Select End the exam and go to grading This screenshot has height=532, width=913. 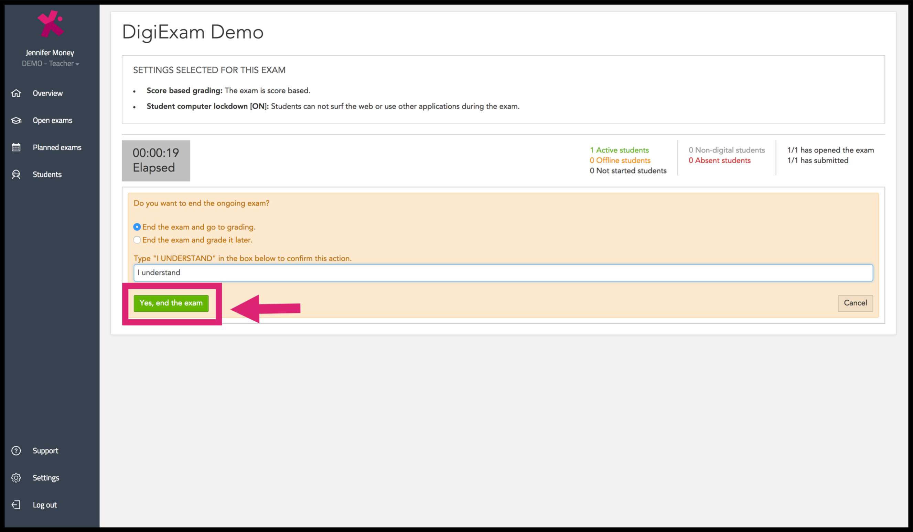[137, 227]
